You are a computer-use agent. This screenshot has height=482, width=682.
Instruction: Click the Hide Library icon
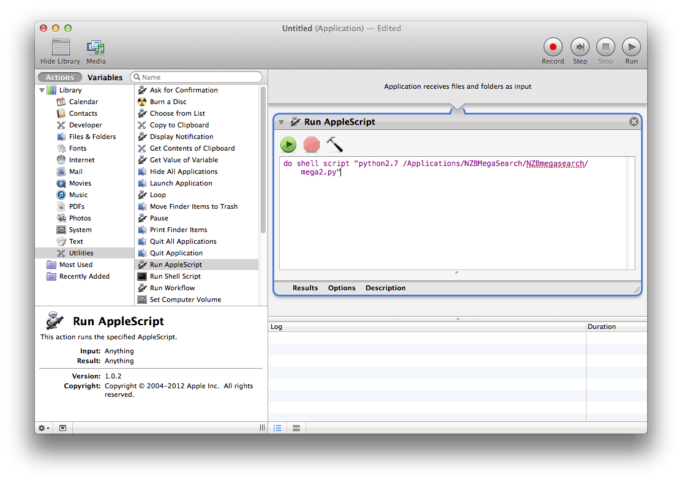coord(61,47)
